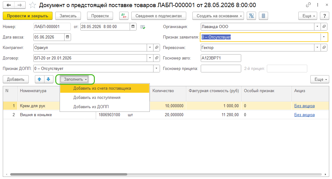Expand the Признак заявителя dropdown

click(x=324, y=37)
